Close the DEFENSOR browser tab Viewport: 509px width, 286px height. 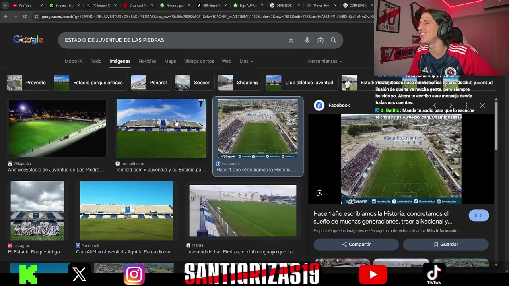point(299,6)
